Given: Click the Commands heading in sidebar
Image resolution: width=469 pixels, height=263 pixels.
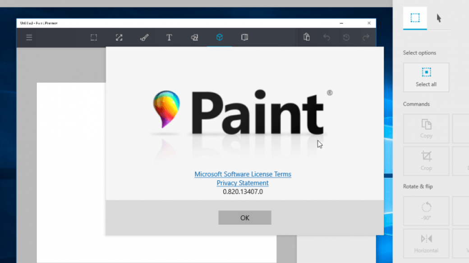Looking at the screenshot, I should tap(416, 104).
